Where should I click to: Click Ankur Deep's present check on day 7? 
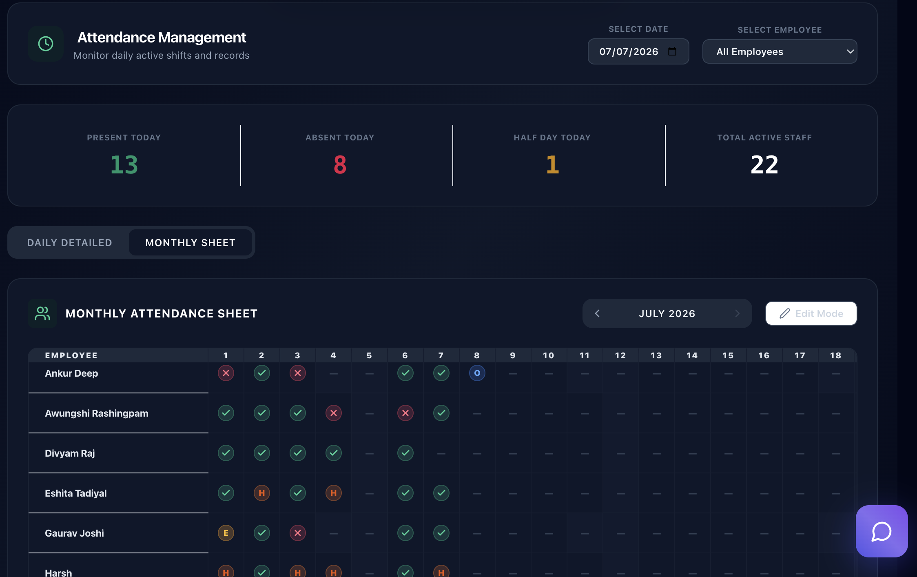tap(441, 373)
